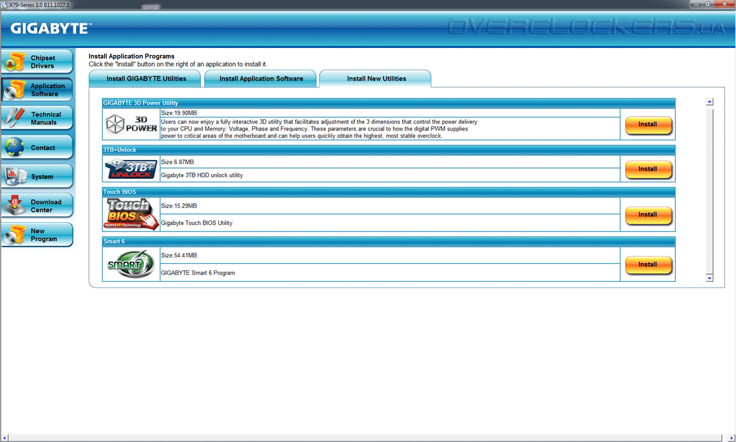The image size is (736, 442).
Task: Select the Install New Utilities tab
Action: click(x=376, y=79)
